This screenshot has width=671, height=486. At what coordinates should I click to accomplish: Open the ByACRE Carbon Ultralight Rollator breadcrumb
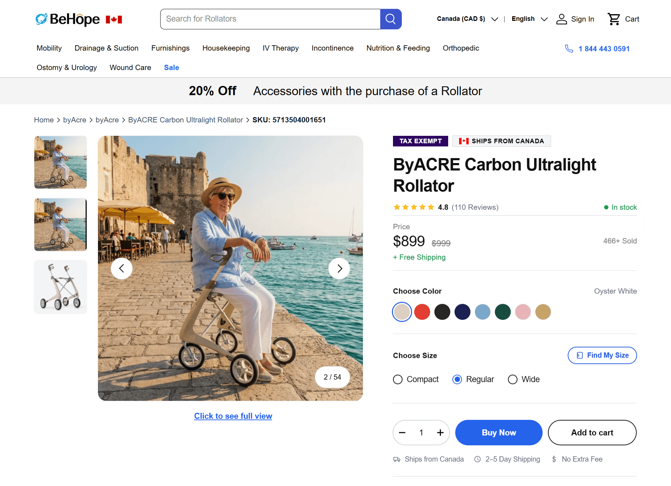click(x=185, y=120)
